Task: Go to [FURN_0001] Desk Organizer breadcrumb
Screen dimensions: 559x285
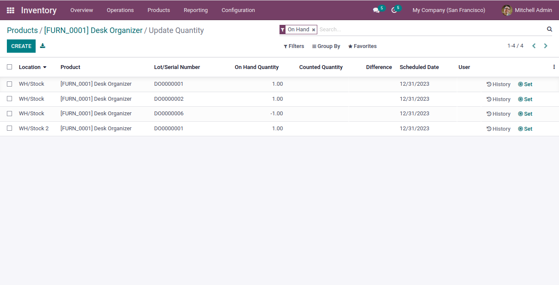Action: tap(93, 30)
